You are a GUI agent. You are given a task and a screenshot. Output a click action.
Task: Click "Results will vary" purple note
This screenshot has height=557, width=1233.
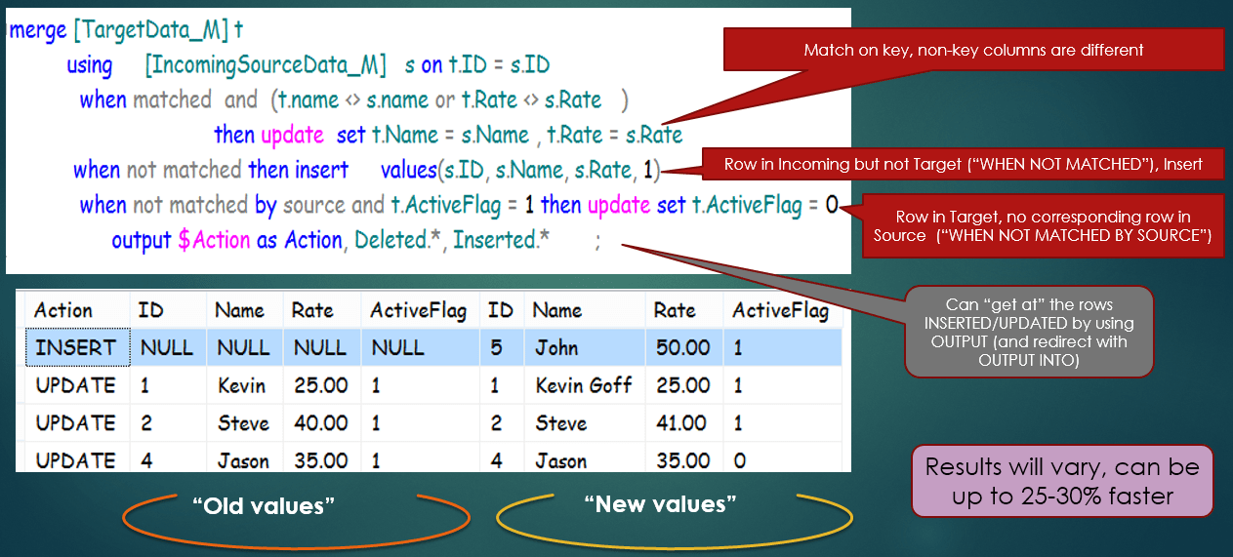tap(1062, 481)
